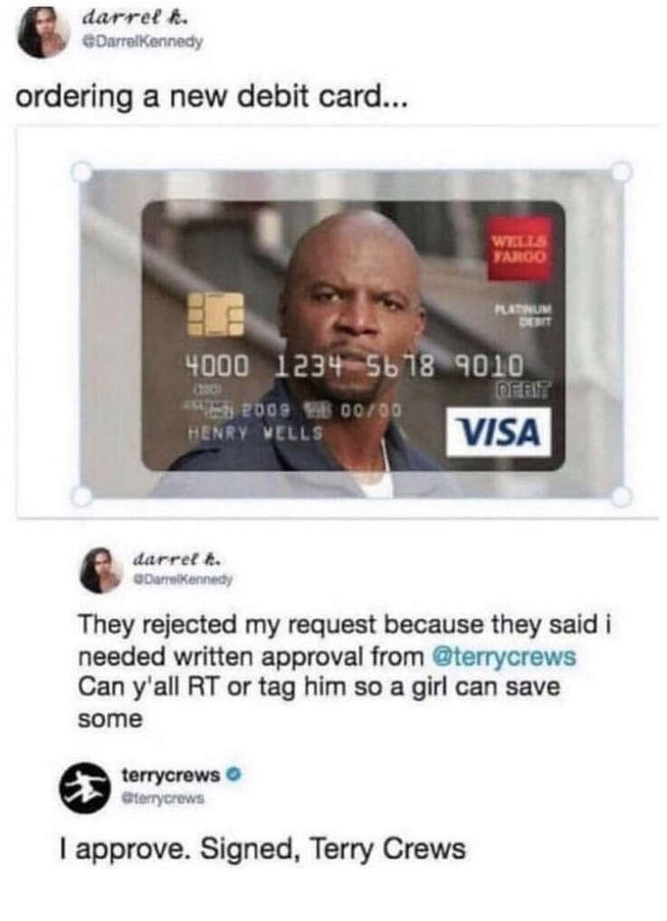This screenshot has height=921, width=667.
Task: Click the red Wells Fargo logo on the card
Action: click(519, 250)
